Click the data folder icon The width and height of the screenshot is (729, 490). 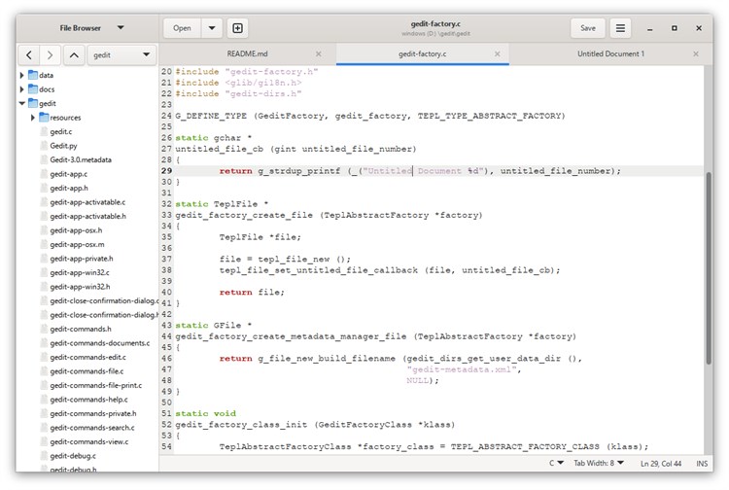click(32, 75)
